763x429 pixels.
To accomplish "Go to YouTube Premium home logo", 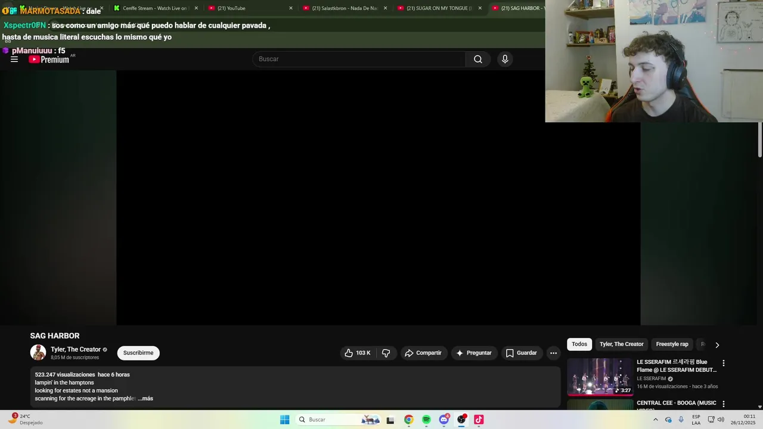I will tap(49, 59).
